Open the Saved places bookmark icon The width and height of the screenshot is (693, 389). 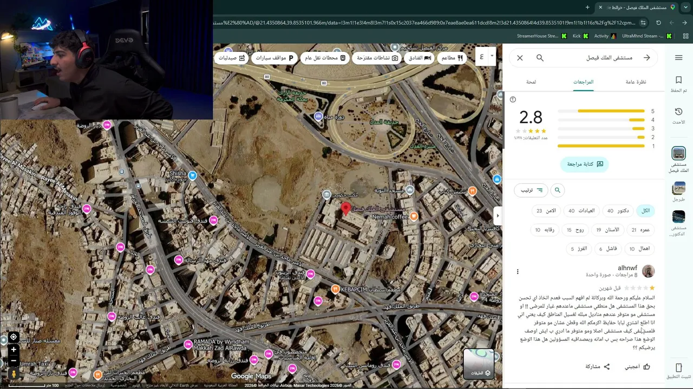pyautogui.click(x=678, y=80)
